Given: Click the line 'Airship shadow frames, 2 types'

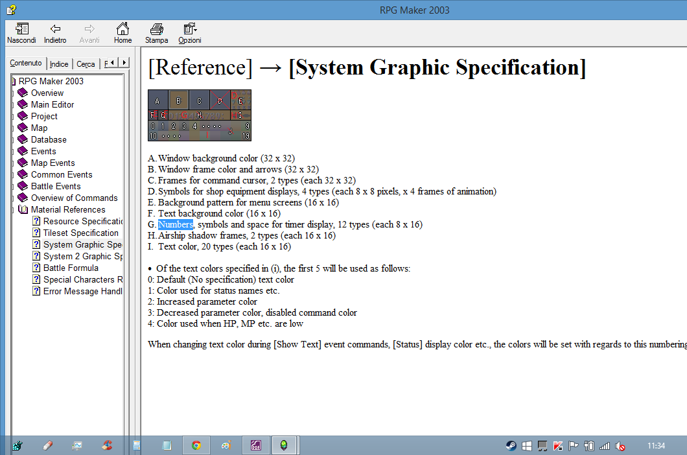Looking at the screenshot, I should tap(247, 235).
